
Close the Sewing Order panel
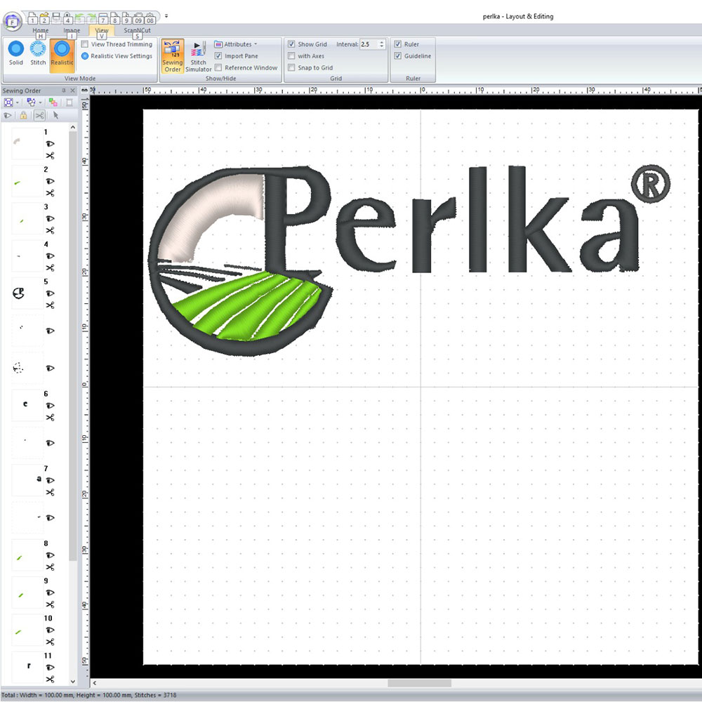pos(72,91)
